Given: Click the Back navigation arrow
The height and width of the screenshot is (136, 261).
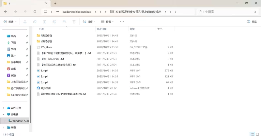Looking at the screenshot, I should click(x=6, y=12).
